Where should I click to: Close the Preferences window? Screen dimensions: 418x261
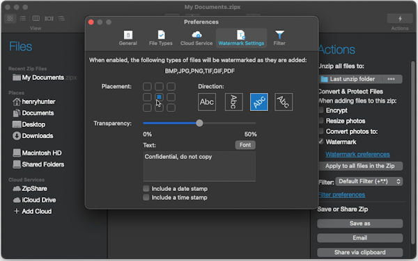tap(91, 22)
